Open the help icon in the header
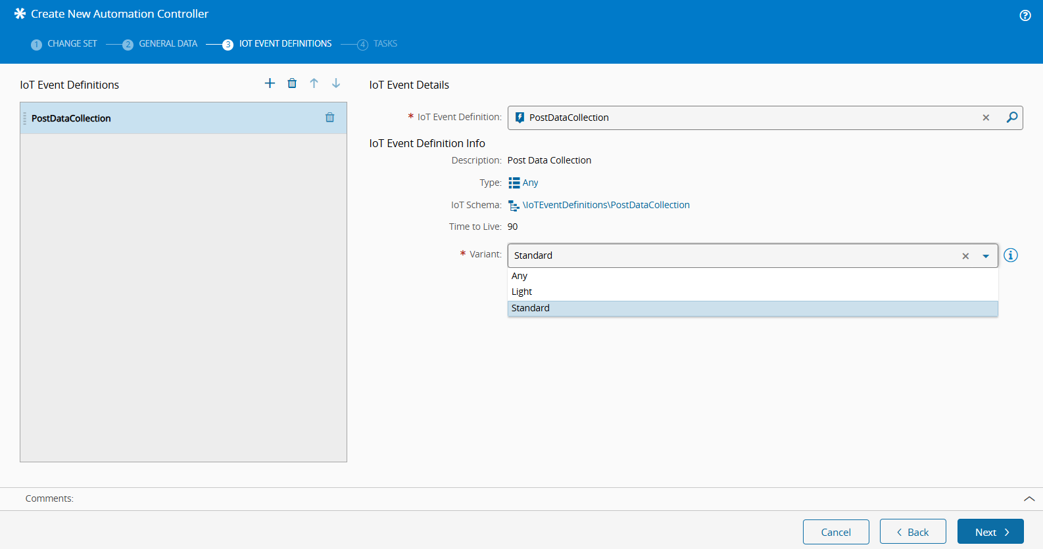Image resolution: width=1043 pixels, height=549 pixels. pyautogui.click(x=1025, y=16)
